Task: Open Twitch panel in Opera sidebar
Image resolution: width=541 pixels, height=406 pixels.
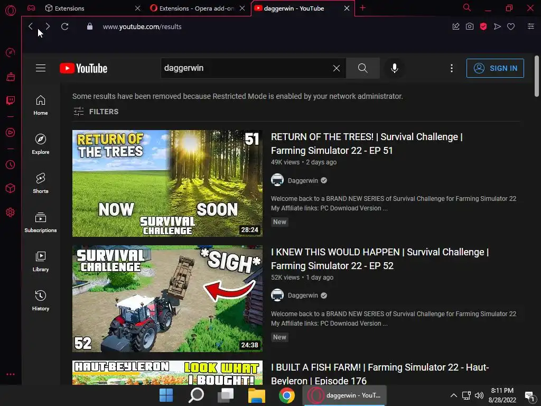Action: coord(11,100)
